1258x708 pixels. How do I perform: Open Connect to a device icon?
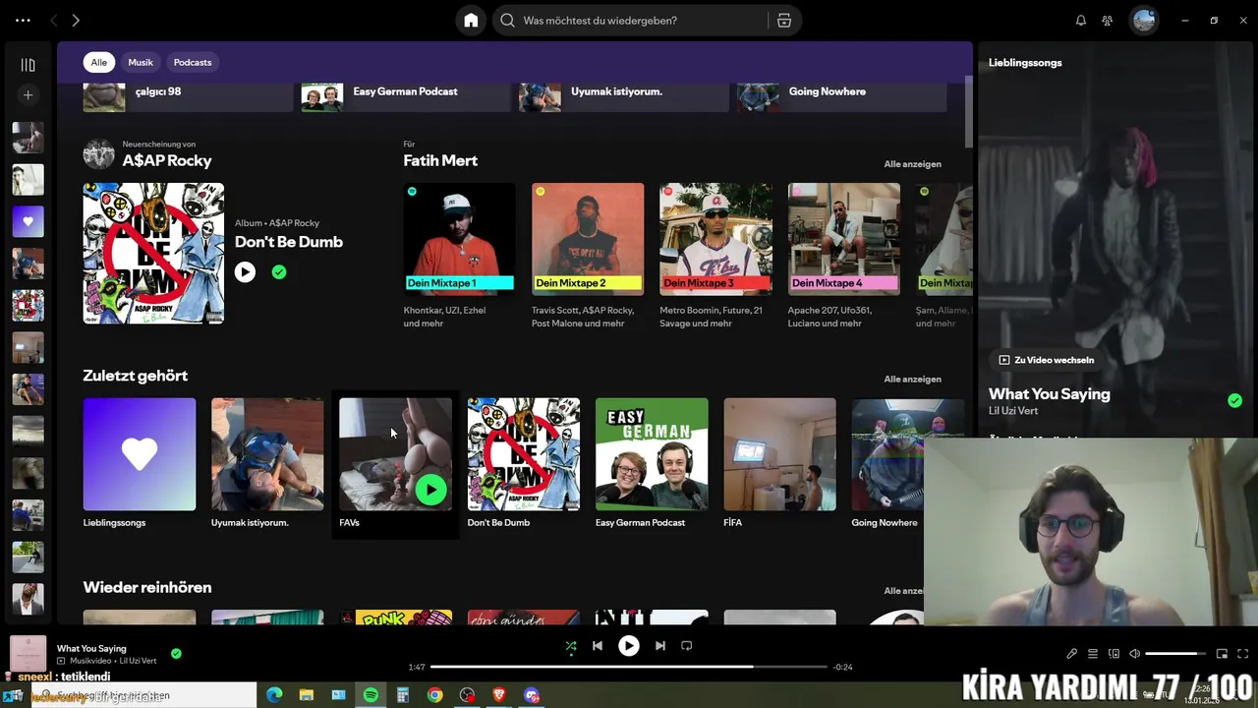pos(1114,654)
